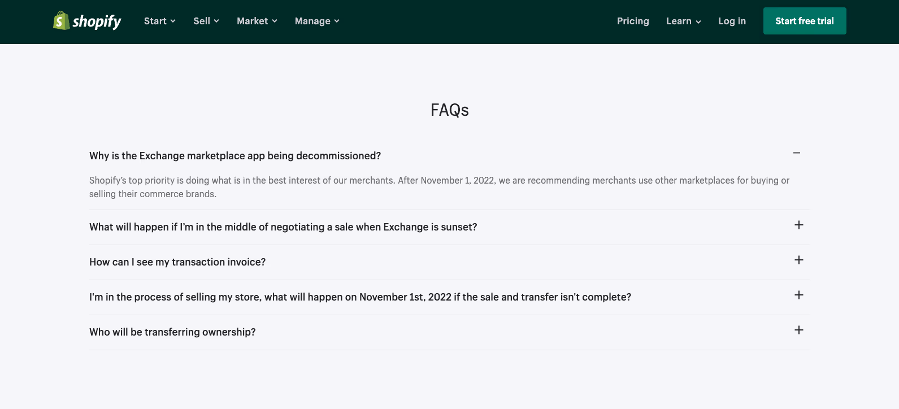Viewport: 899px width, 409px height.
Task: Open the Manage menu dropdown
Action: click(317, 21)
